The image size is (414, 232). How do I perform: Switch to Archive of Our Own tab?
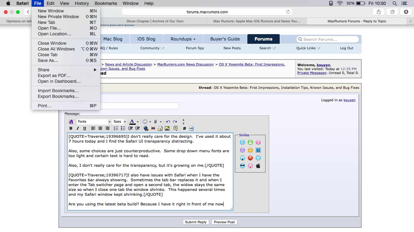tap(155, 21)
